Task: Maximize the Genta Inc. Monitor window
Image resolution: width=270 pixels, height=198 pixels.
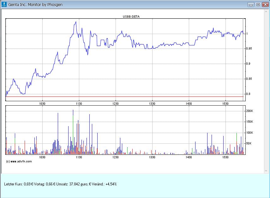Action: 258,5
